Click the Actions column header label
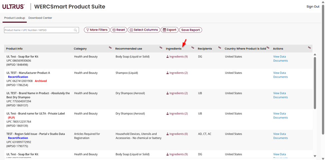325x160 pixels. click(x=278, y=49)
